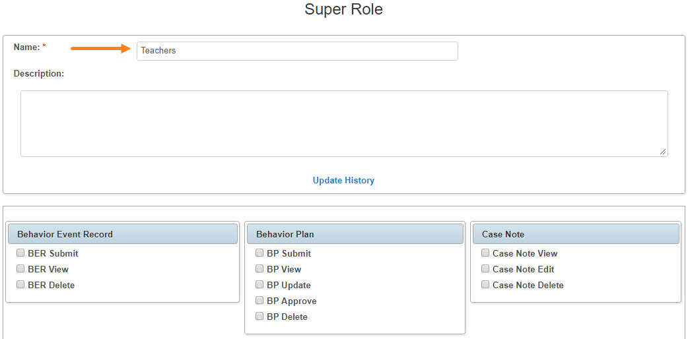Enable Case Note Delete permission
The height and width of the screenshot is (339, 688).
pos(485,285)
